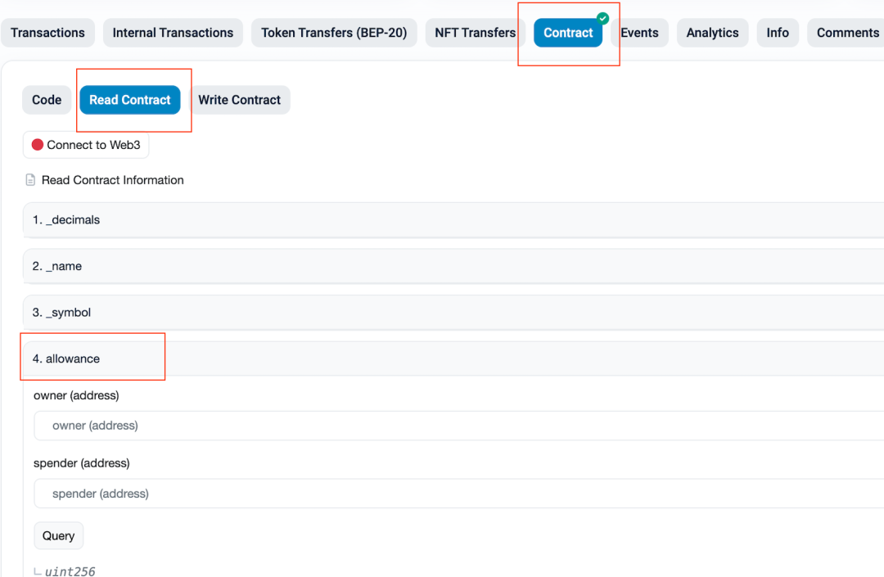Click the document icon beside Read Contract Information
This screenshot has width=884, height=577.
[31, 180]
